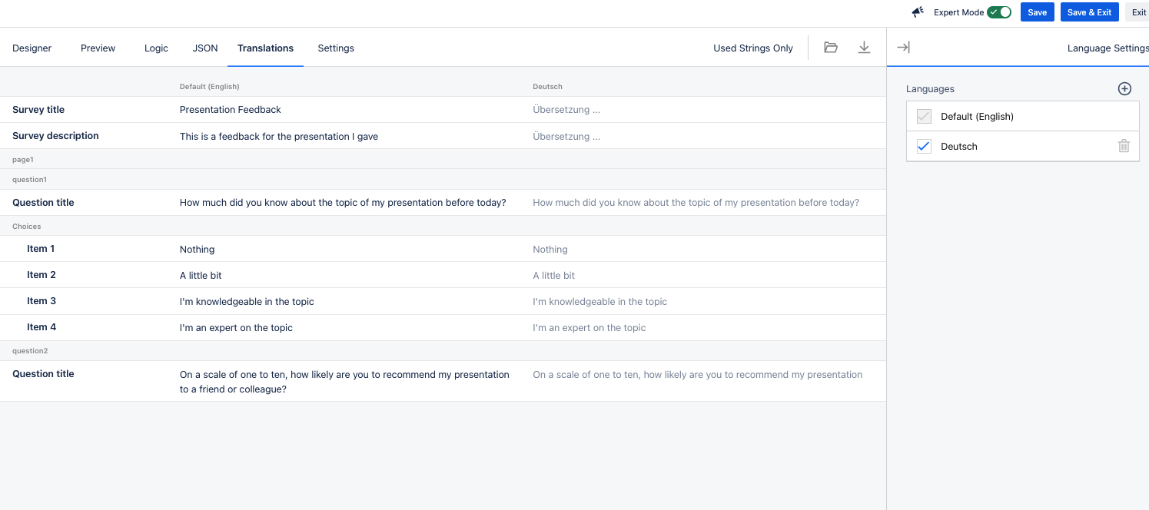
Task: Click the megaphone announcement icon
Action: click(x=918, y=12)
